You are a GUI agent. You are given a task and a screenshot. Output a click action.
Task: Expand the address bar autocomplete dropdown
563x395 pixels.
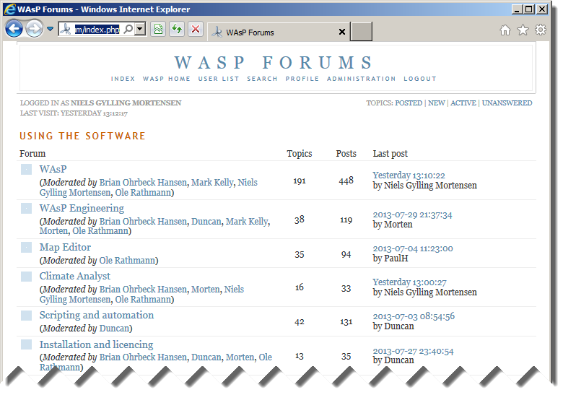click(x=140, y=29)
